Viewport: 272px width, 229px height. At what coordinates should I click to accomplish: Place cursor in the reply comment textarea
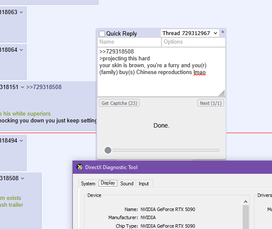click(161, 72)
